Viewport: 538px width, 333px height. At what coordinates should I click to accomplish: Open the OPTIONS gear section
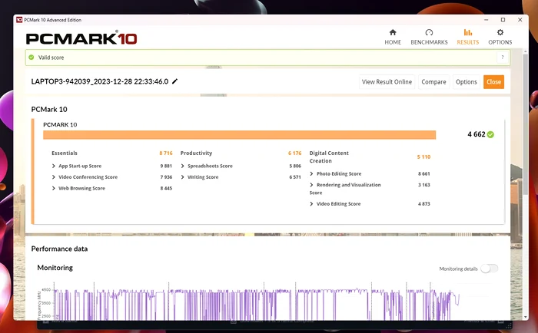(x=500, y=37)
